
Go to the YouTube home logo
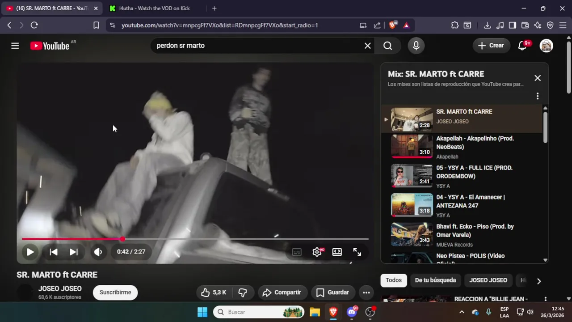click(x=50, y=46)
